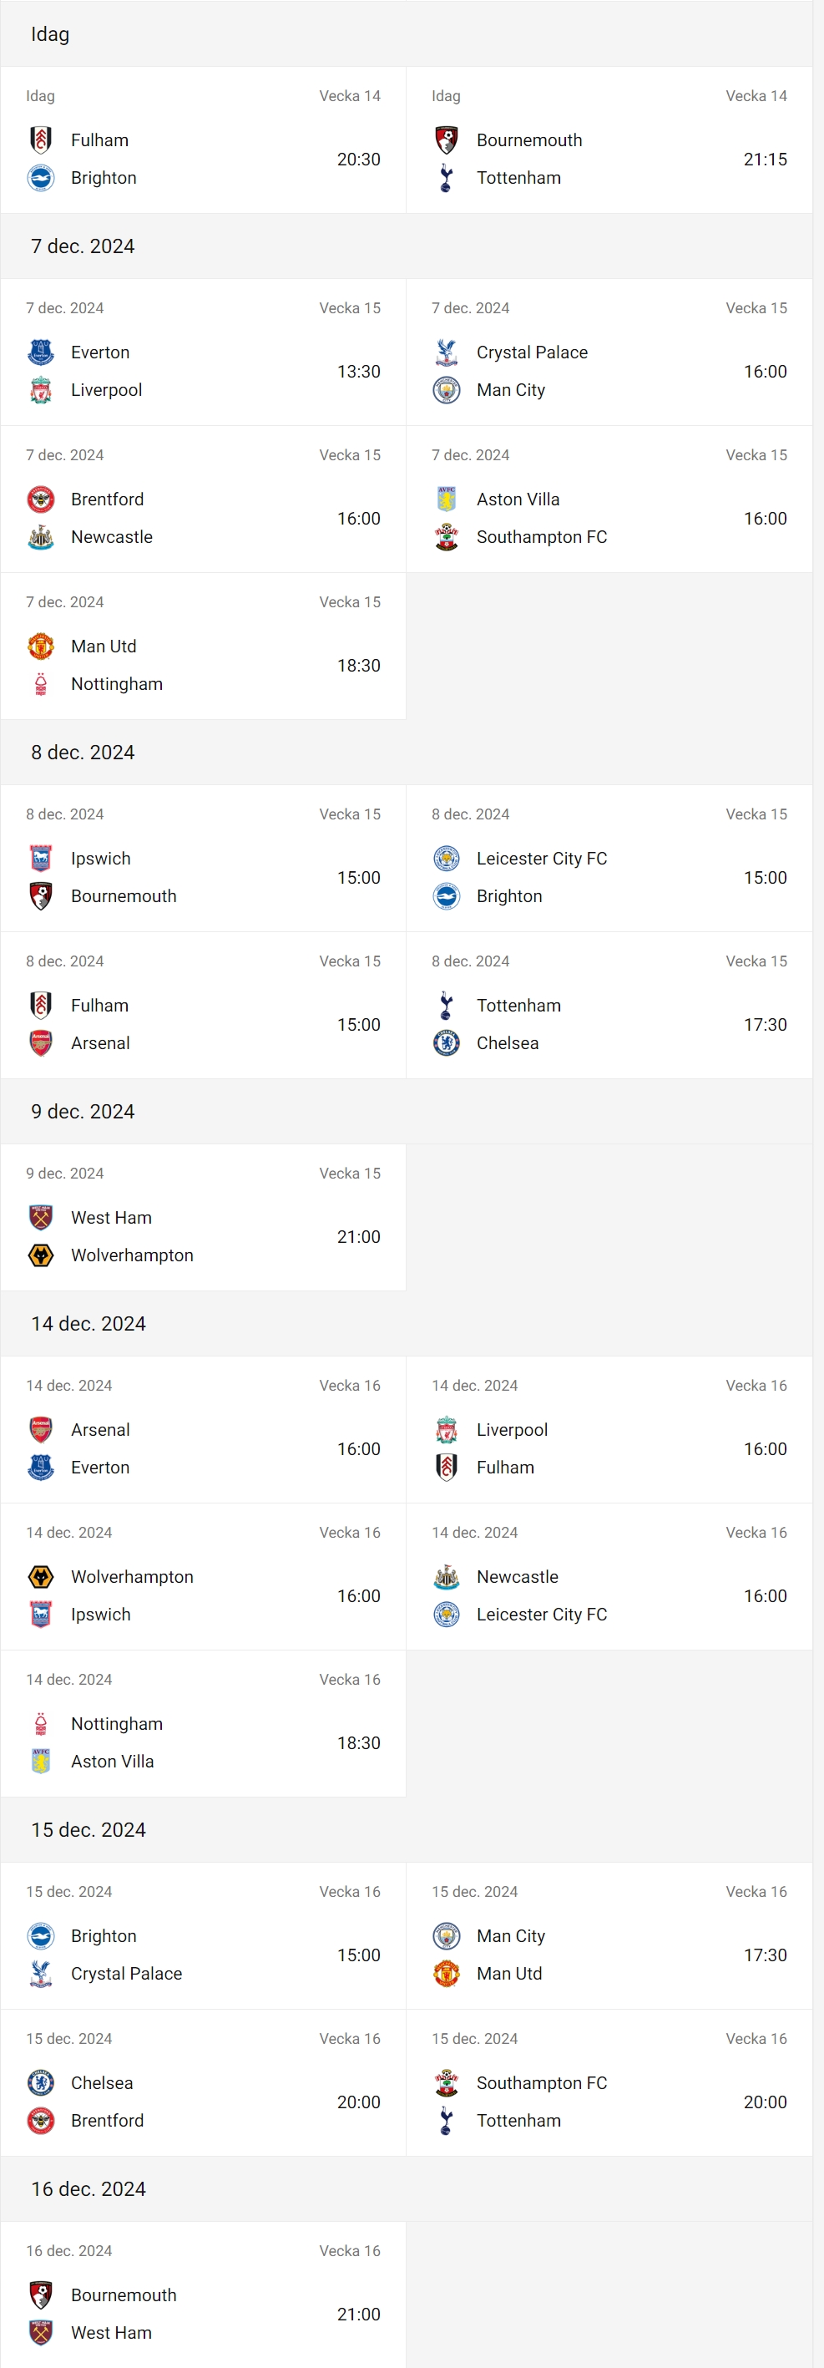Click the Arsenal crest in the Everton fixture
This screenshot has height=2368, width=824.
(40, 1429)
